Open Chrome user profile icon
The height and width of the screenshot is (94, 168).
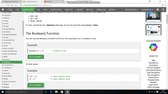[x=150, y=1]
